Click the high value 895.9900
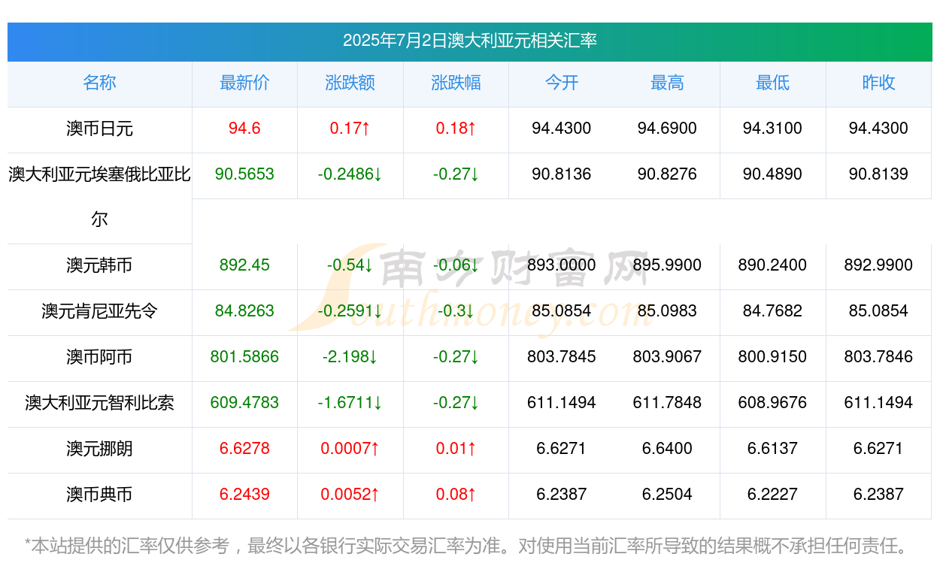Screen dimensions: 940x569 tap(667, 265)
